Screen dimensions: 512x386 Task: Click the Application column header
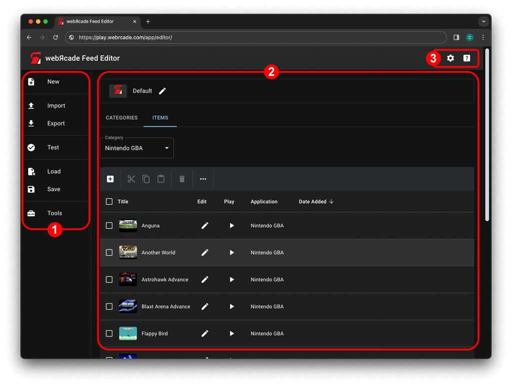pos(264,202)
